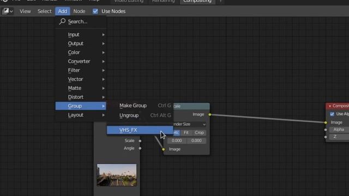The image size is (349, 196).
Task: Click the Scale output socket dot
Action: point(140,141)
